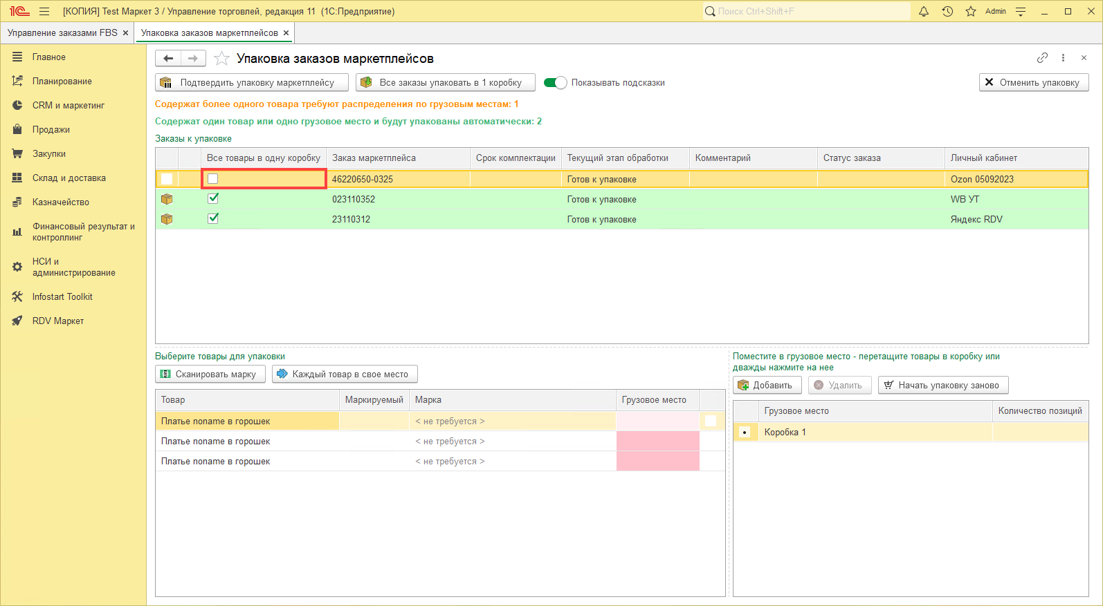Open the hamburger main menu icon

click(44, 11)
